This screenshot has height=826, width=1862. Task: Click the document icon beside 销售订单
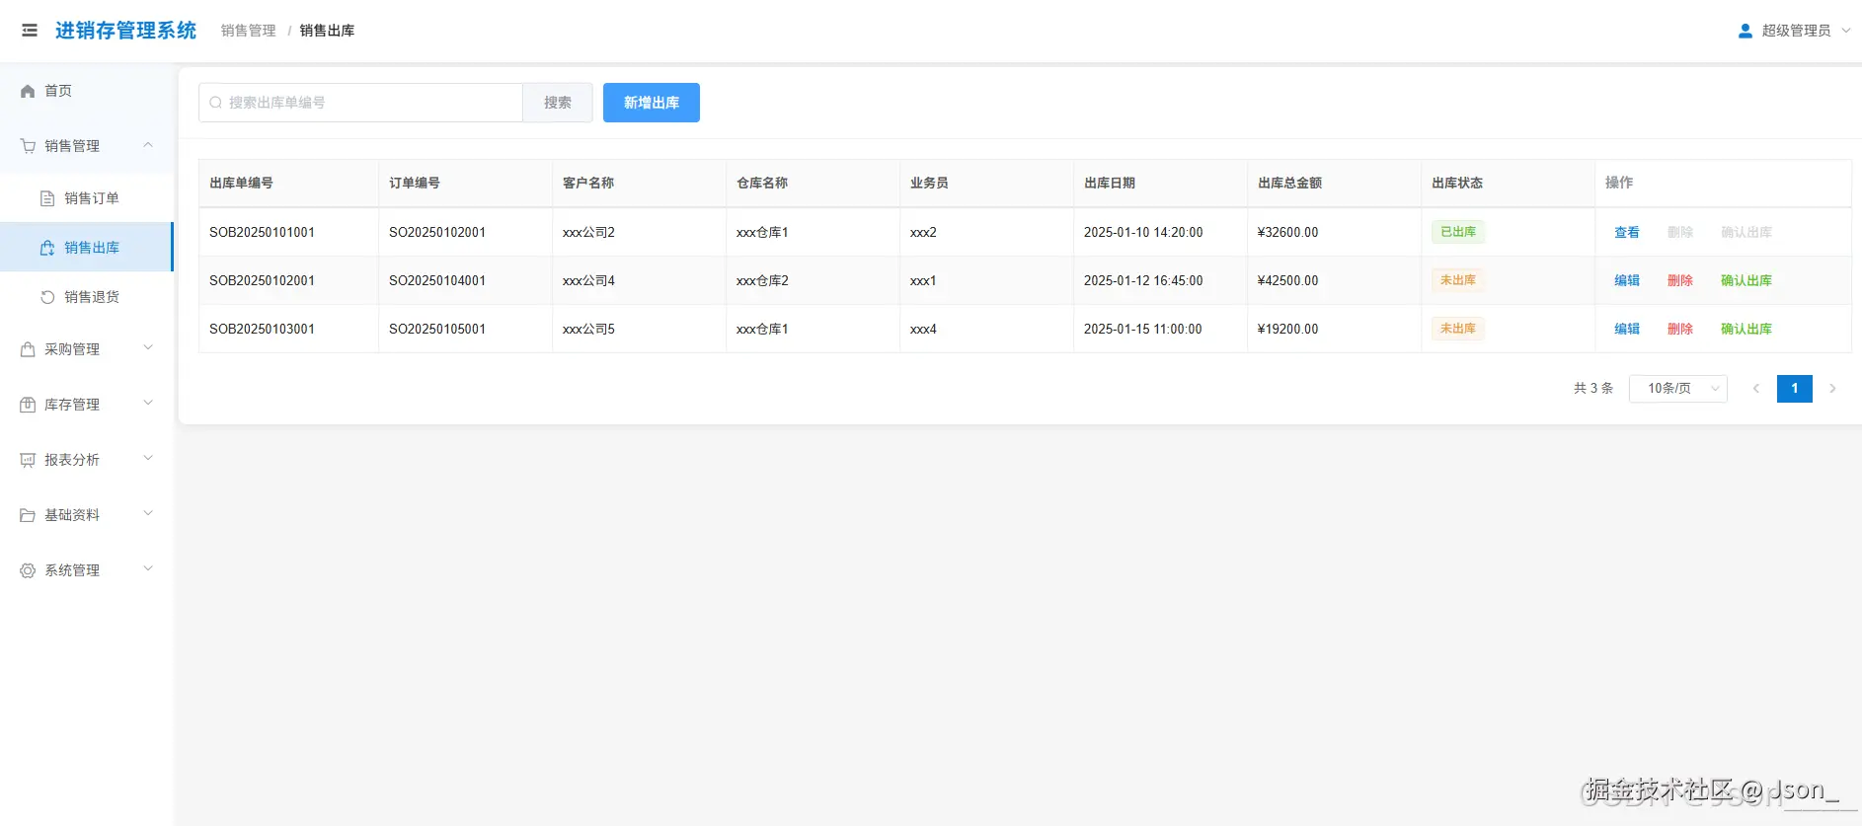(x=47, y=198)
